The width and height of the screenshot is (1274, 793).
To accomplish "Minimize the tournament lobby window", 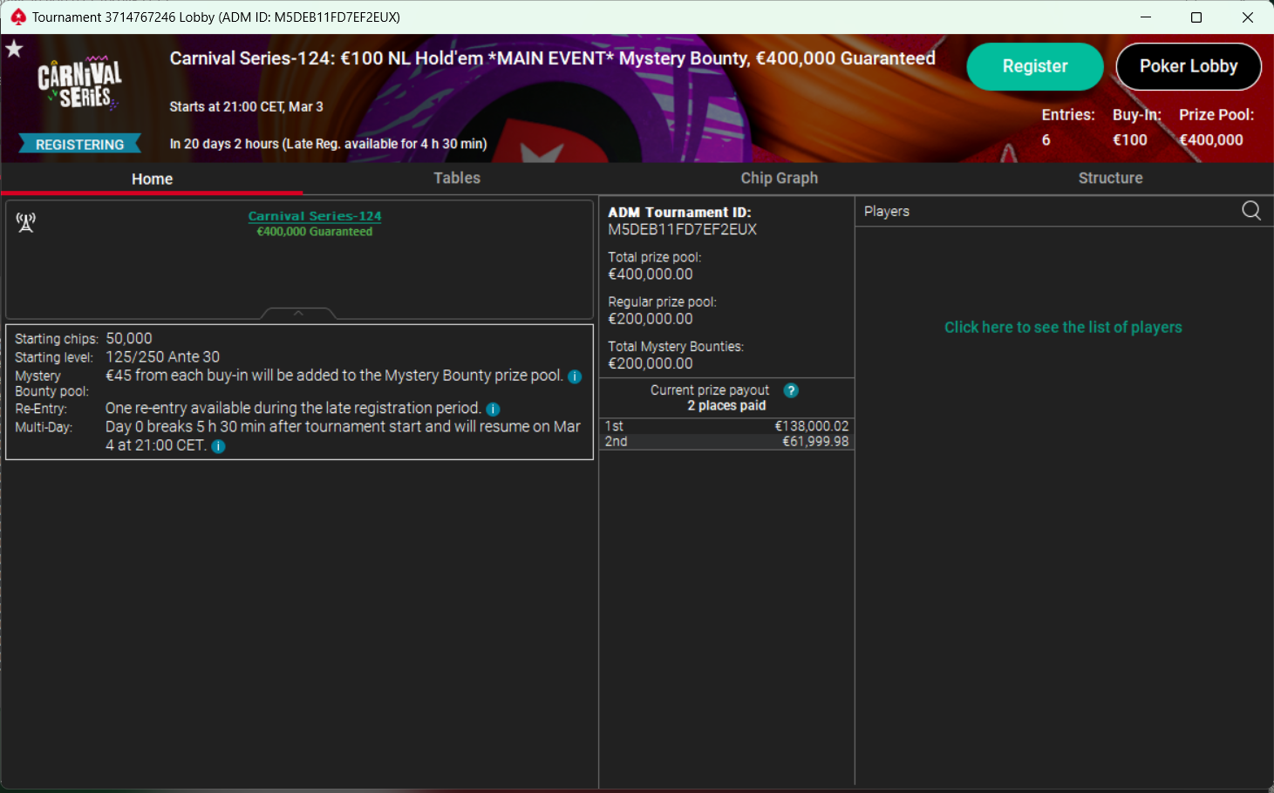I will (1146, 17).
